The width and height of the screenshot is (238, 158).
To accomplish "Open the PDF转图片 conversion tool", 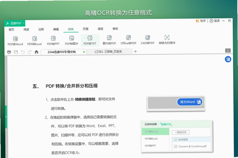I will coord(71,40).
